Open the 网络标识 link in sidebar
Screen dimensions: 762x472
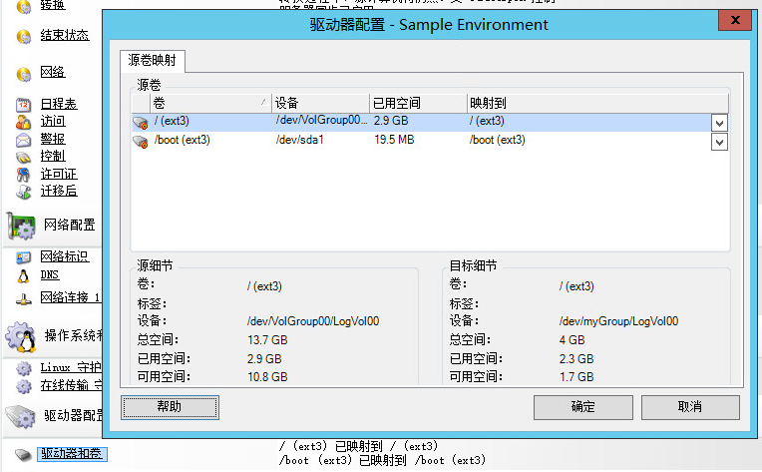coord(64,257)
